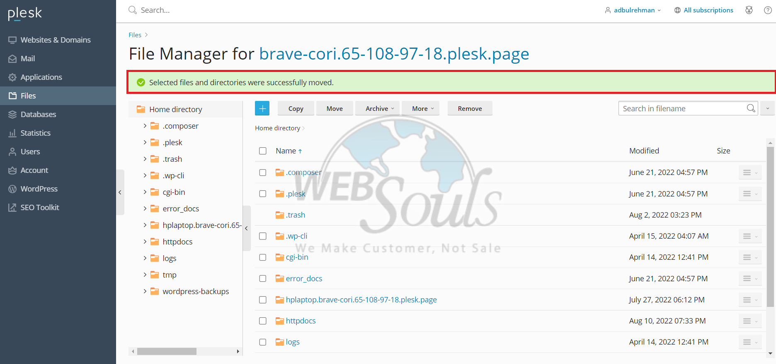Collapse the directory tree panel

pos(246,228)
